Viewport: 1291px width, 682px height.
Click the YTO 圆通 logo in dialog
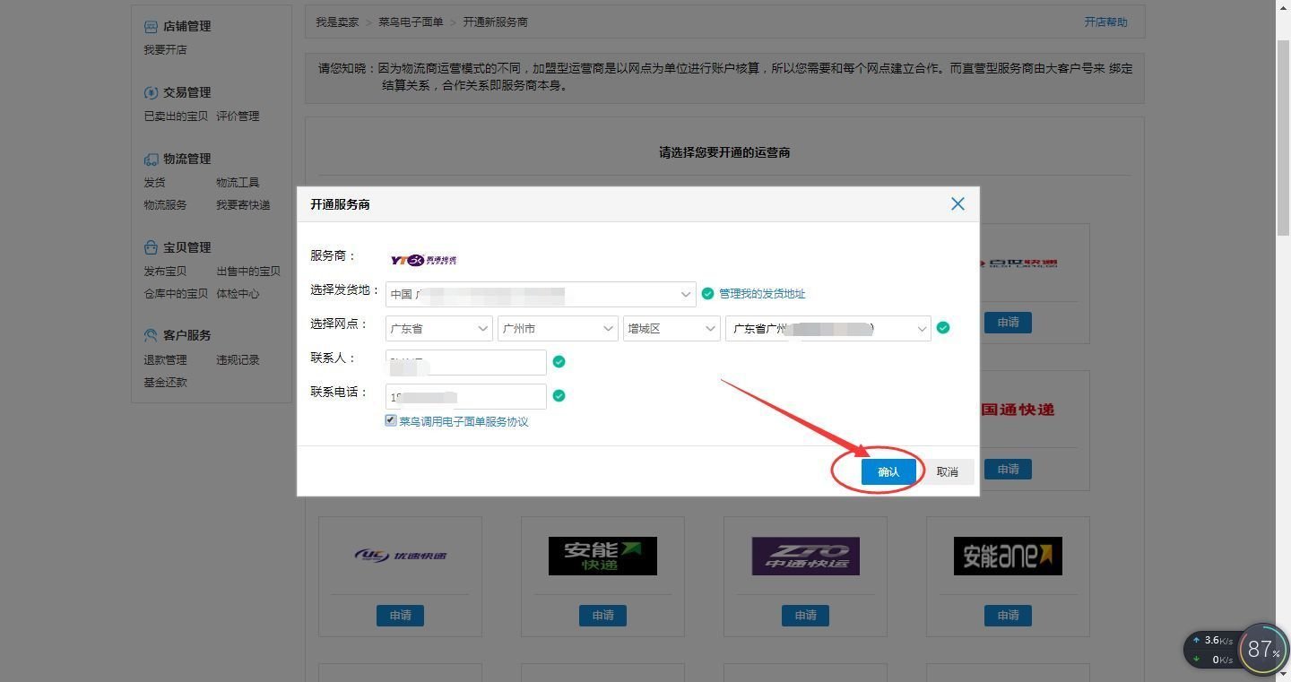[423, 260]
